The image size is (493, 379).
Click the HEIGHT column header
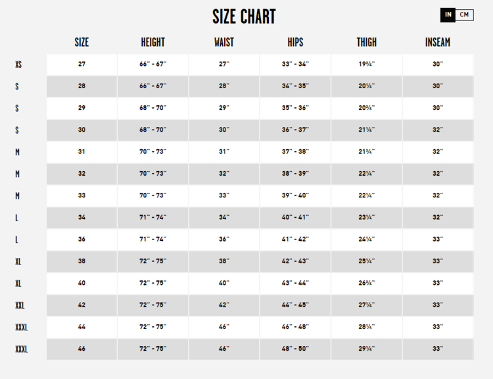point(153,42)
